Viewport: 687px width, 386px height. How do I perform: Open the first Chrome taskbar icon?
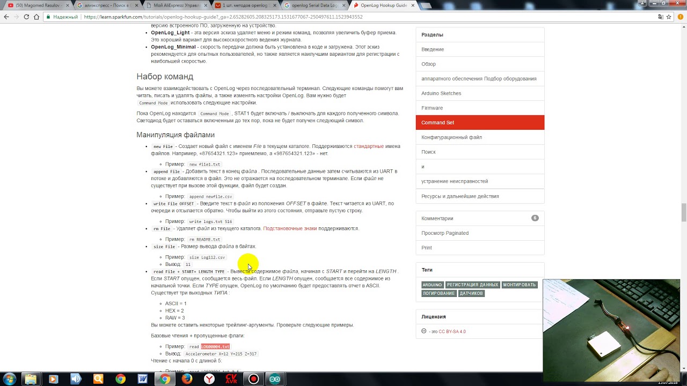[x=120, y=379]
